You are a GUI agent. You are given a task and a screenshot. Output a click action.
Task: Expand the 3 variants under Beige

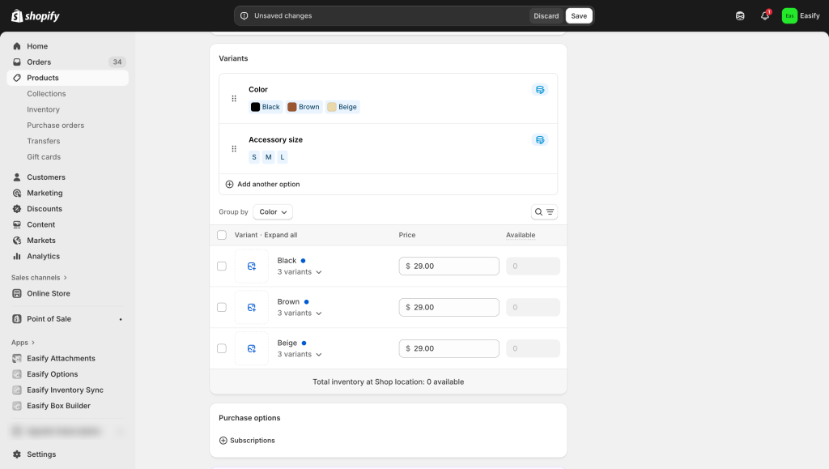300,355
